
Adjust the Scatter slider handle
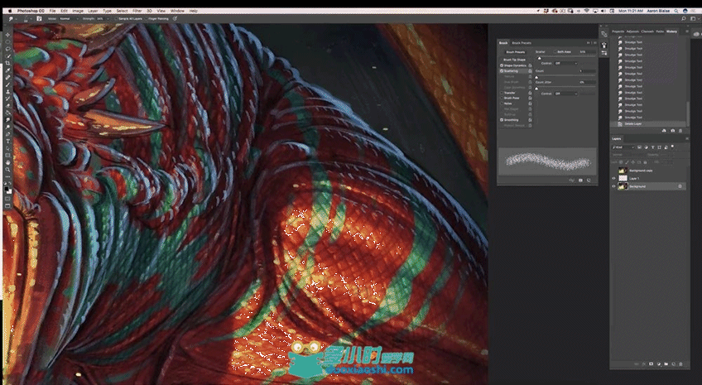540,58
